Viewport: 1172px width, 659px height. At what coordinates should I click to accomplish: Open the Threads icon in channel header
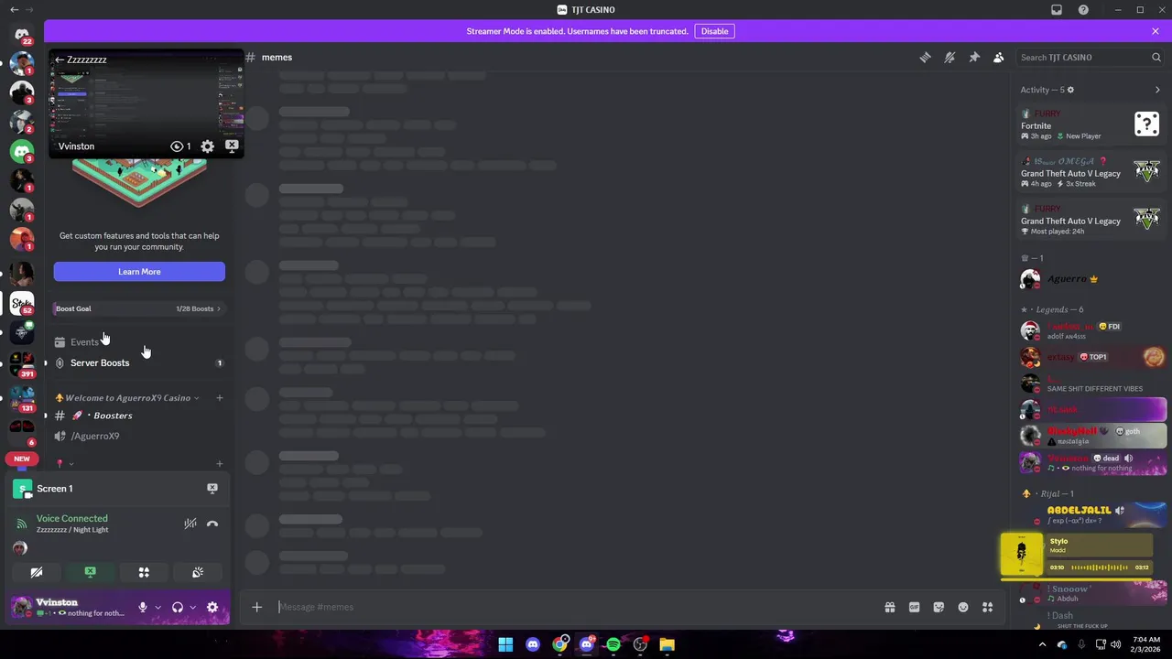pos(925,58)
